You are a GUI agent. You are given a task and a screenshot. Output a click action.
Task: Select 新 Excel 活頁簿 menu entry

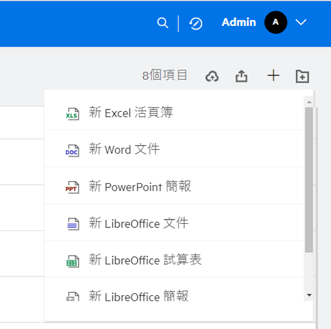tap(174, 113)
